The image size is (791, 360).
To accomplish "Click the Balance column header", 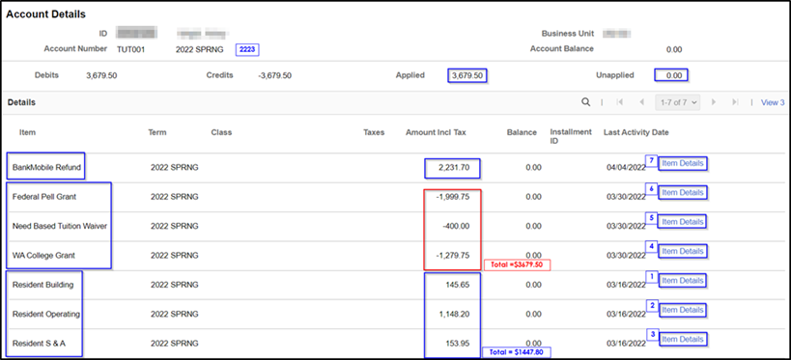I will (x=522, y=132).
